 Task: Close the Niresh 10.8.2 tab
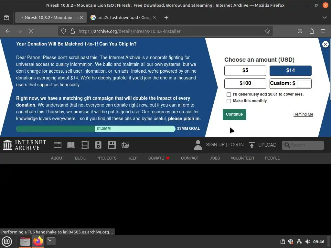pyautogui.click(x=81, y=17)
